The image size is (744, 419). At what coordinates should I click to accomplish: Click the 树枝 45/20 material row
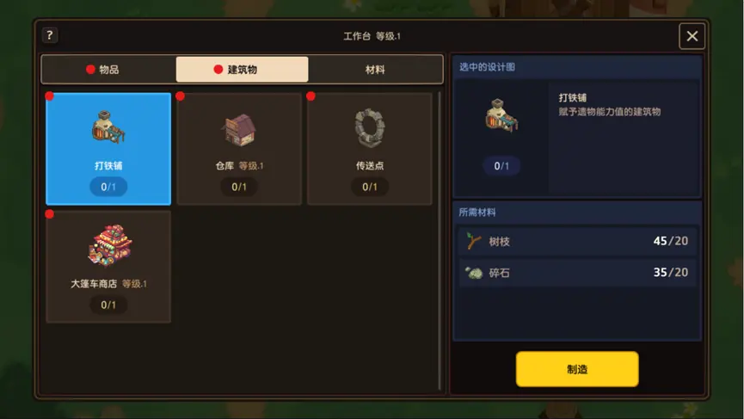577,241
